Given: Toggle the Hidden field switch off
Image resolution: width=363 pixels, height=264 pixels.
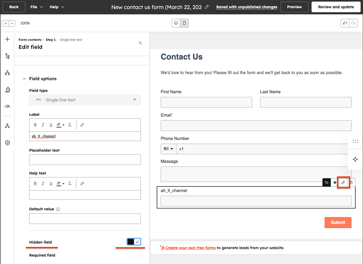Looking at the screenshot, I should (x=134, y=242).
